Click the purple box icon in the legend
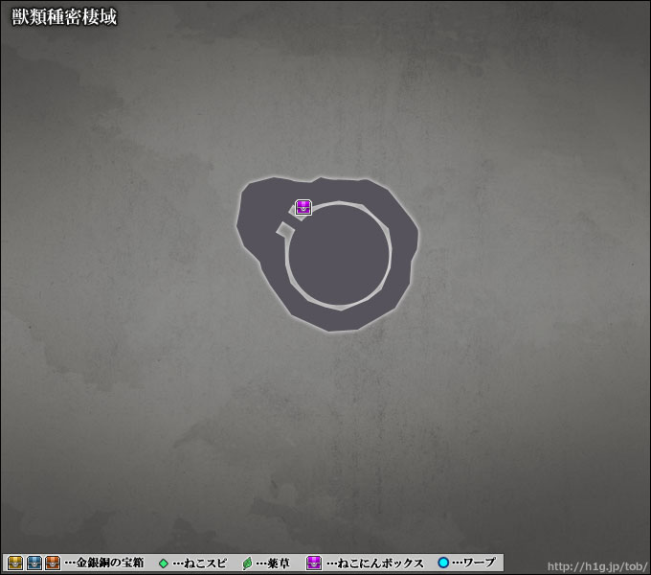The width and height of the screenshot is (651, 575). click(x=313, y=563)
